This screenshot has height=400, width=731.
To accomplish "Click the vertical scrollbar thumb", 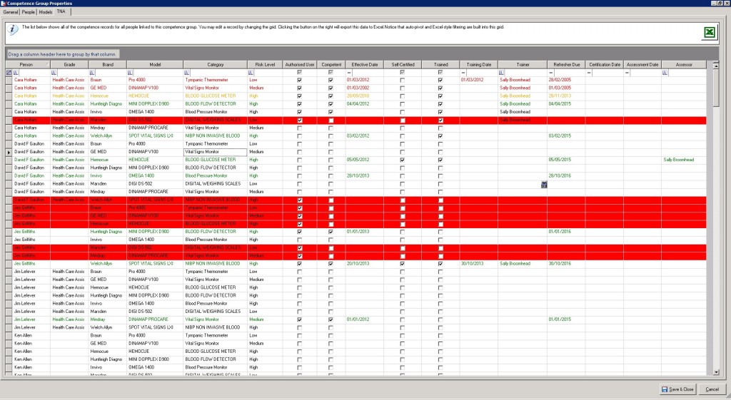I will tap(716, 88).
